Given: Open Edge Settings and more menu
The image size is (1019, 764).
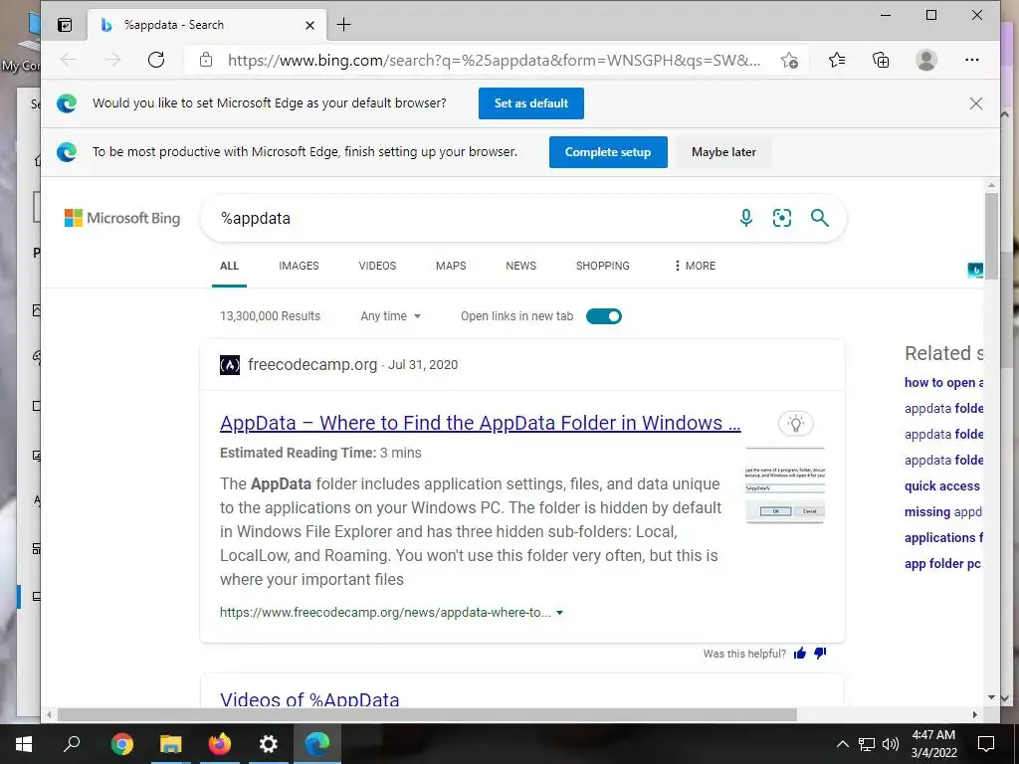Looking at the screenshot, I should 972,60.
